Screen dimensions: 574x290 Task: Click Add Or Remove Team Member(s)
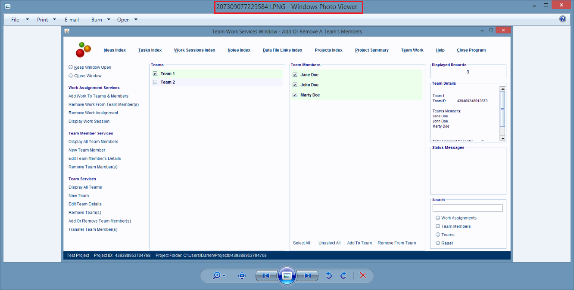point(100,221)
